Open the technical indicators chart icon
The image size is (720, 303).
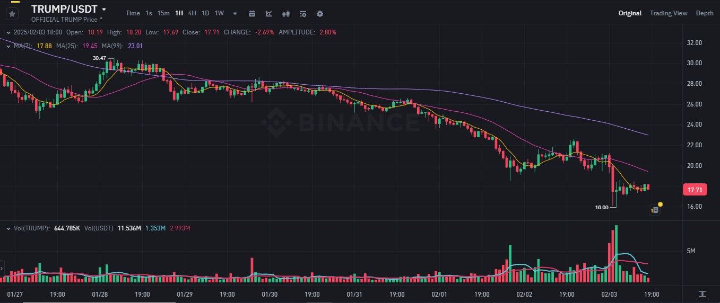[x=269, y=13]
